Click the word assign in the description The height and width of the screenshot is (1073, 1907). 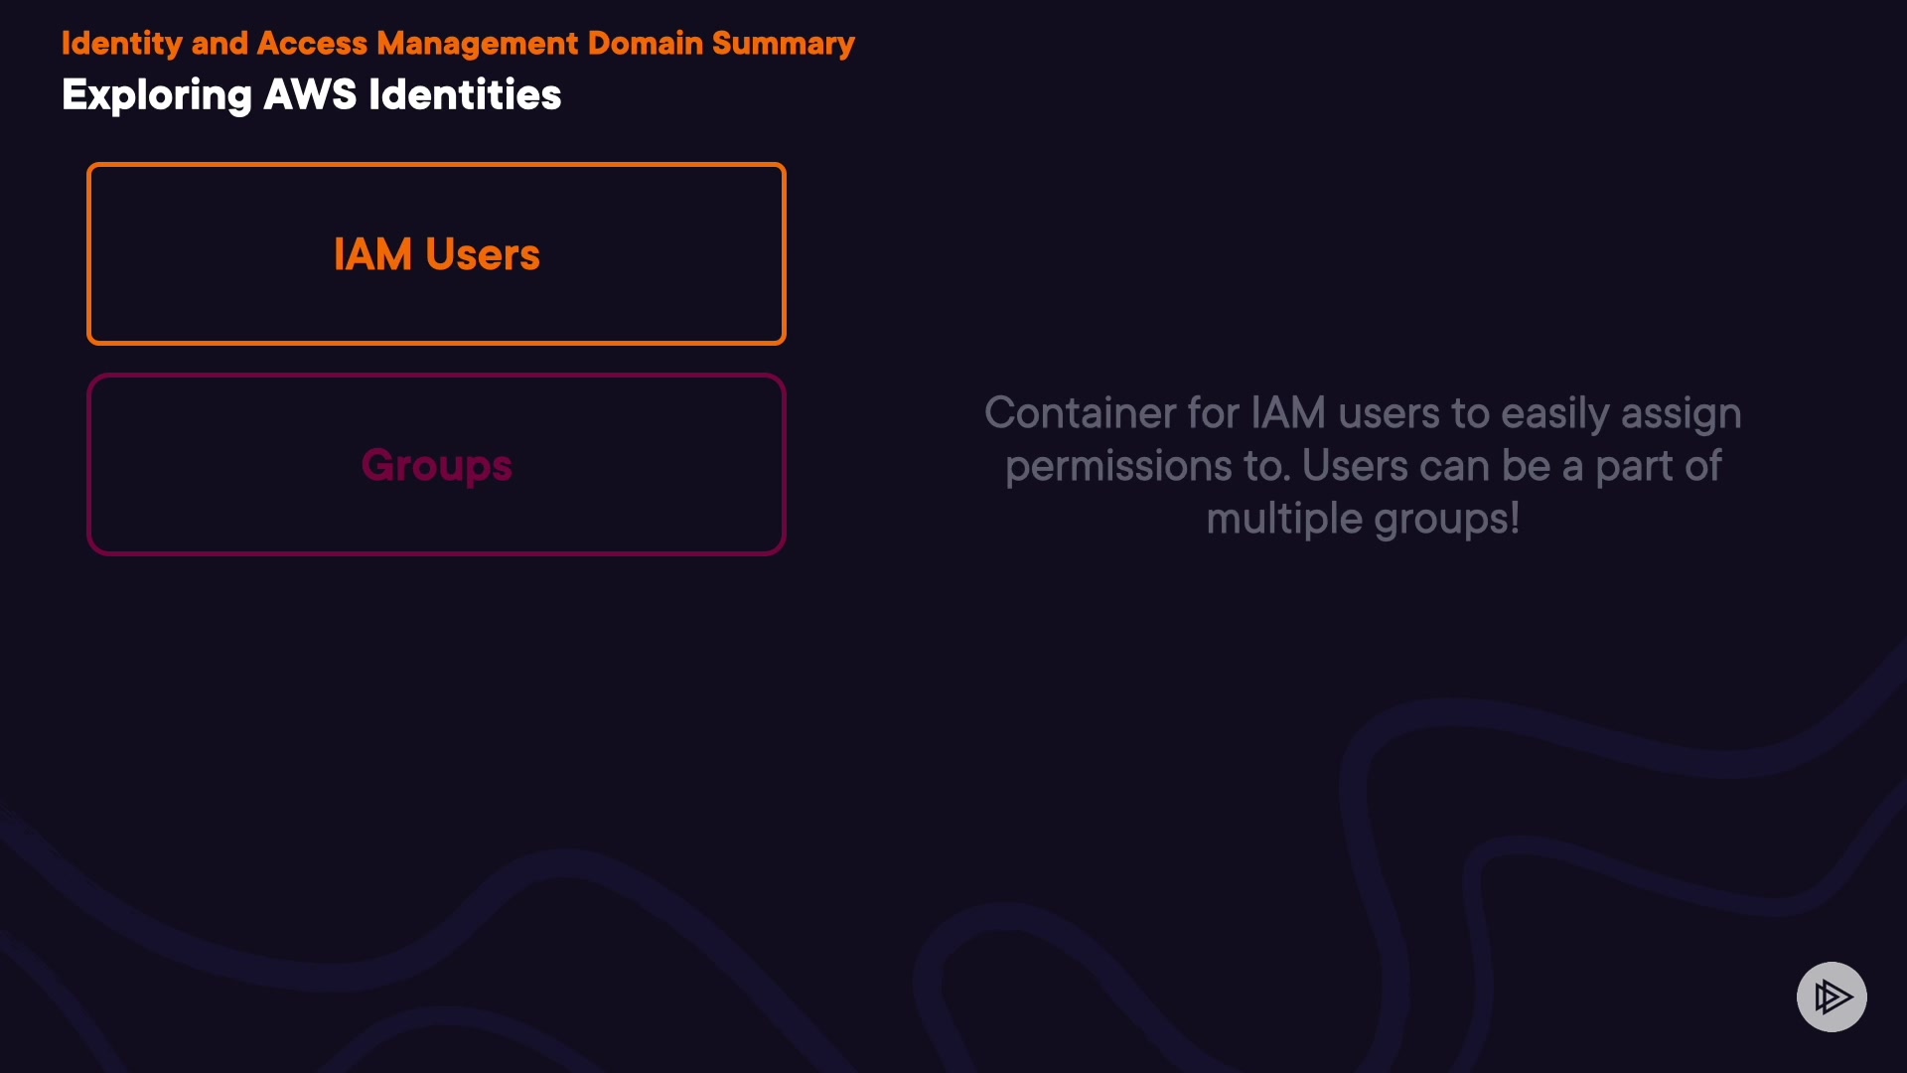(1681, 413)
